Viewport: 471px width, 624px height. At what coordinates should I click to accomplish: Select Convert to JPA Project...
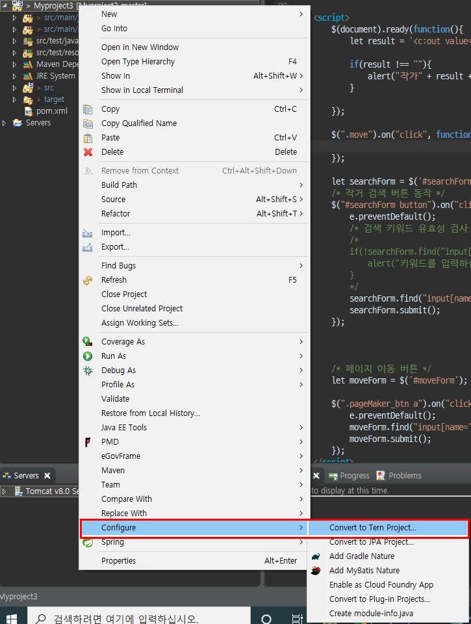click(x=388, y=542)
